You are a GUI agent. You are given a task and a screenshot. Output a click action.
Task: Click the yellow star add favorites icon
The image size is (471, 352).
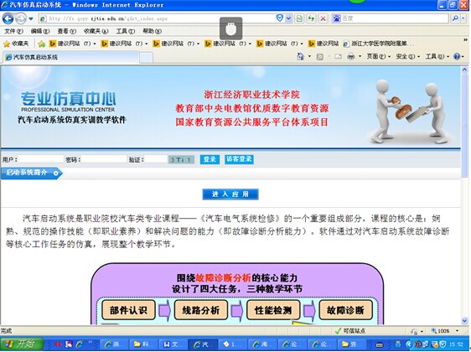[42, 44]
